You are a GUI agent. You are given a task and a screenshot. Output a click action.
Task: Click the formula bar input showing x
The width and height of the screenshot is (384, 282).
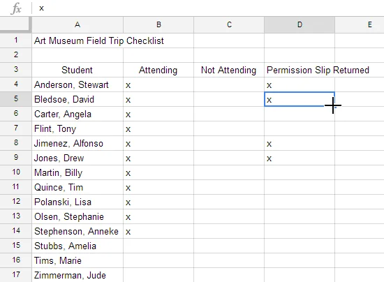[x=208, y=8]
